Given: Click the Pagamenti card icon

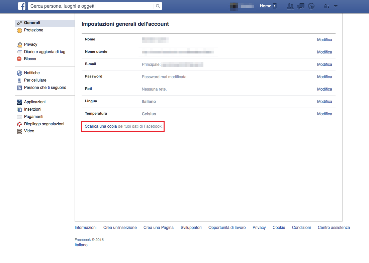Looking at the screenshot, I should [x=19, y=117].
